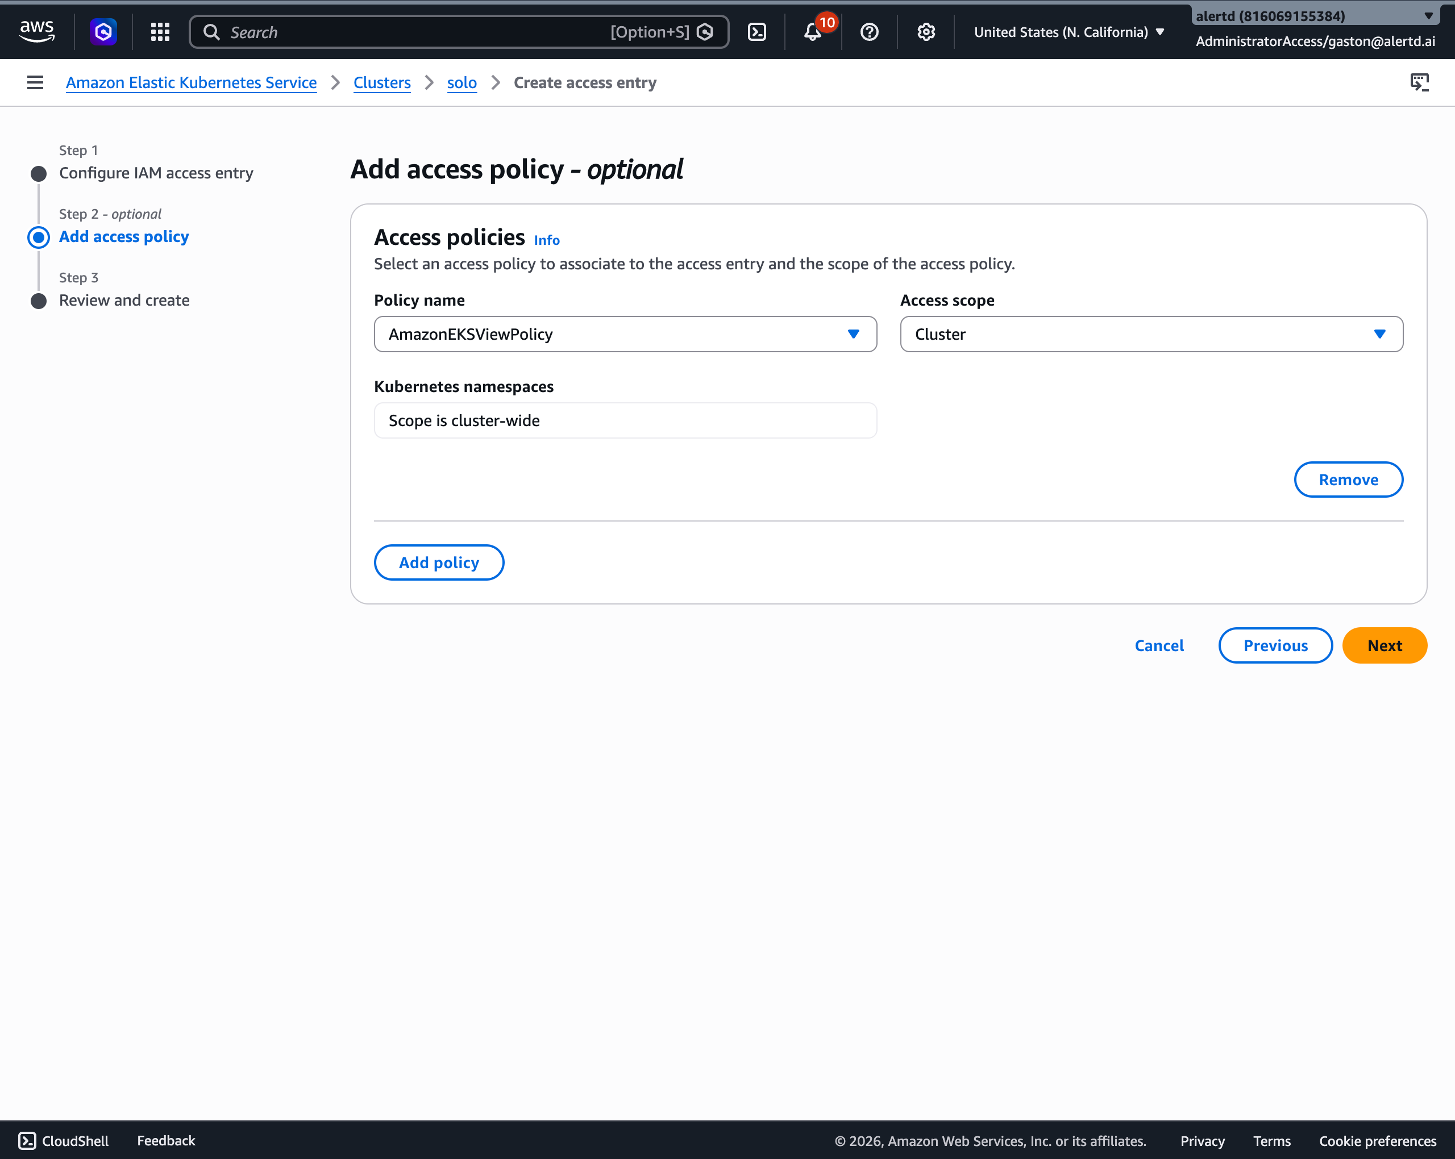Image resolution: width=1455 pixels, height=1159 pixels.
Task: Go to Clusters breadcrumb
Action: click(x=382, y=82)
